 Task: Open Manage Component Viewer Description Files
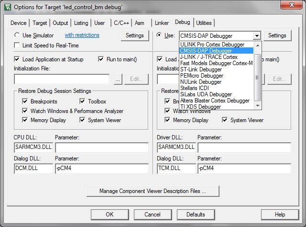(153, 191)
